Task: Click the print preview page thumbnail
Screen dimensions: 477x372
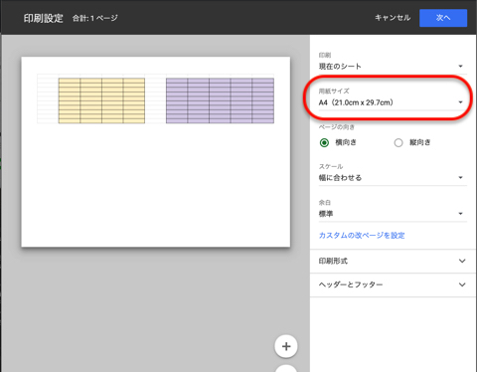Action: click(156, 152)
